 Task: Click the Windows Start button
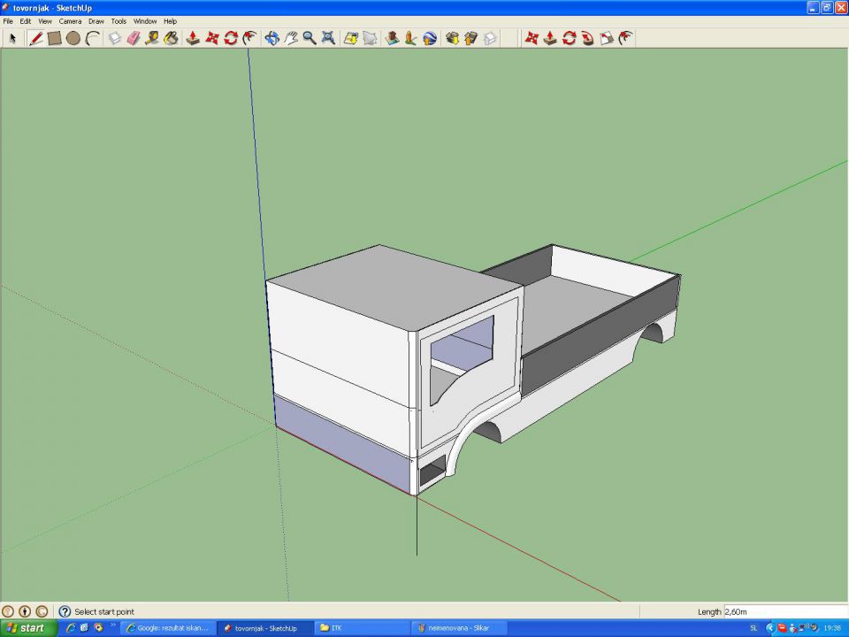tap(27, 627)
